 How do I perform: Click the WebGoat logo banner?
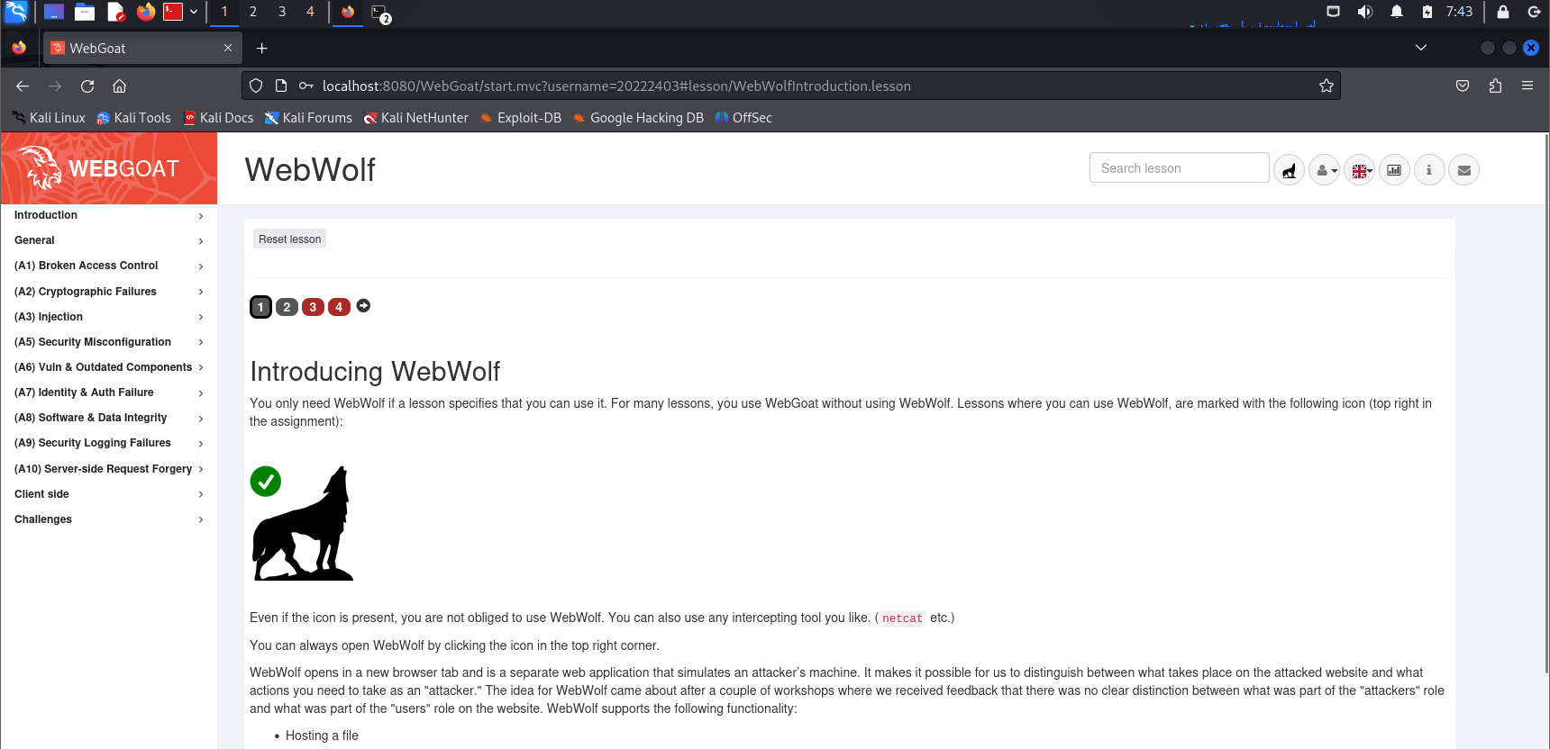pyautogui.click(x=109, y=168)
